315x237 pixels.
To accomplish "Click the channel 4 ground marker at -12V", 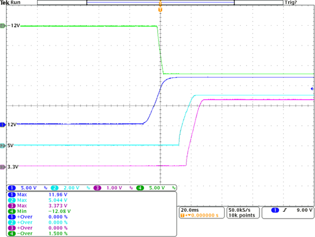I will pyautogui.click(x=3, y=26).
